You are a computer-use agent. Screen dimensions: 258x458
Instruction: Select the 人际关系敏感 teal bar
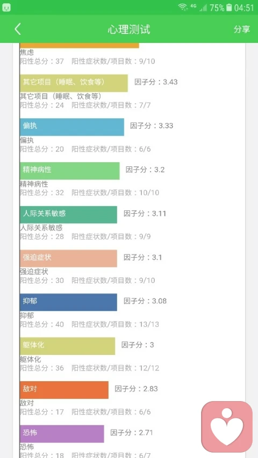(68, 214)
